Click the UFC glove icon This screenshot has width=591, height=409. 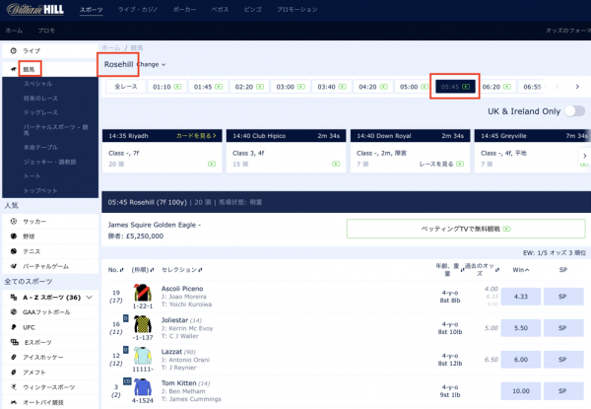pos(14,327)
